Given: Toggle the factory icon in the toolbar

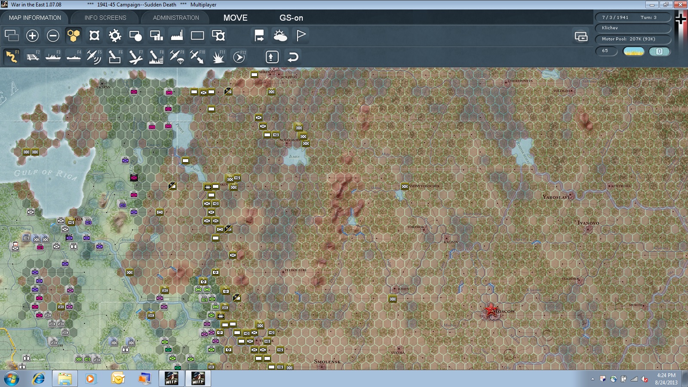Looking at the screenshot, I should point(177,36).
